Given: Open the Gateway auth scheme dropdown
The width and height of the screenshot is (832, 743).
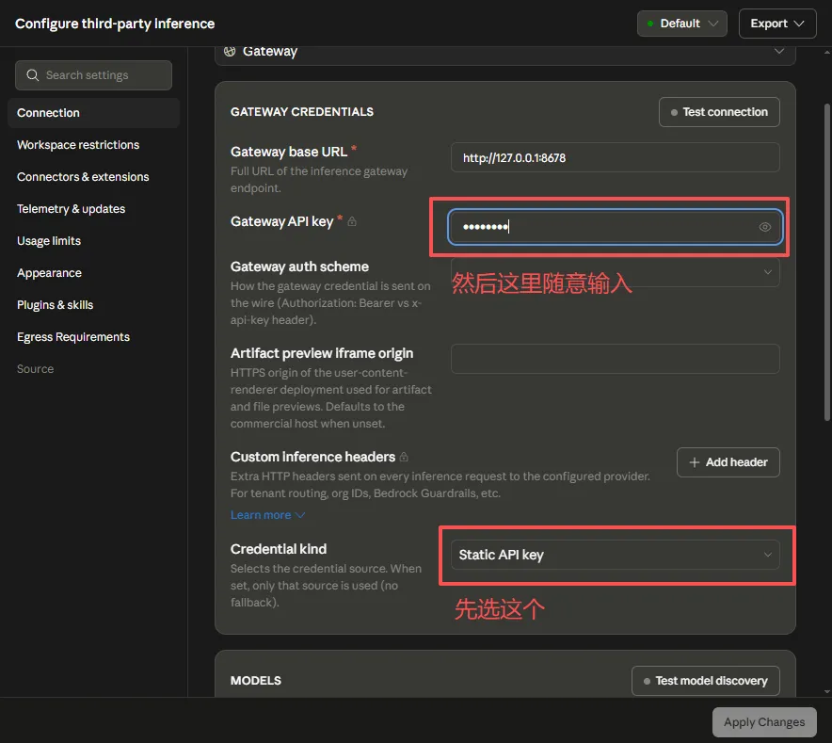Looking at the screenshot, I should point(615,272).
